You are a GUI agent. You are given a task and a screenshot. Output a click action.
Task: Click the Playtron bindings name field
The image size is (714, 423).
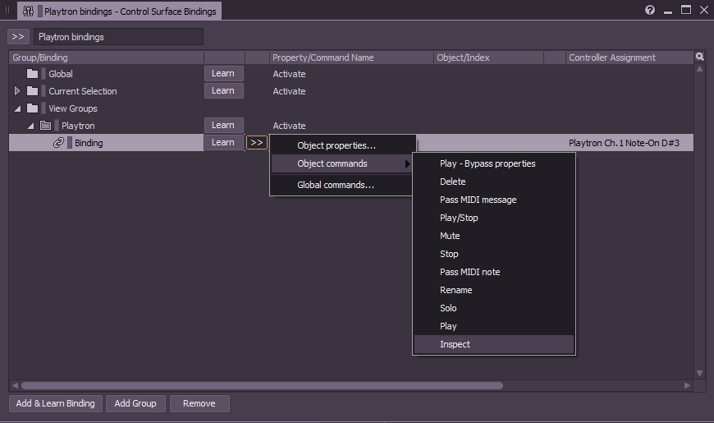click(118, 37)
